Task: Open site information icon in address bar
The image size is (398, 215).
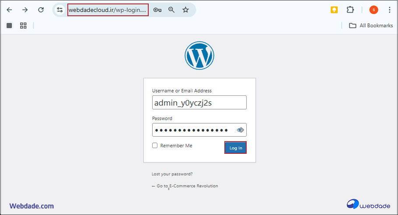Action: (60, 10)
